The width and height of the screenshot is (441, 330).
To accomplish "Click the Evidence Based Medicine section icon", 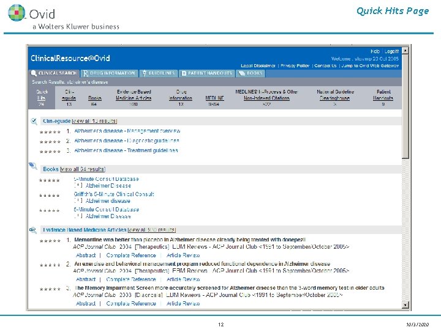I will click(x=33, y=230).
